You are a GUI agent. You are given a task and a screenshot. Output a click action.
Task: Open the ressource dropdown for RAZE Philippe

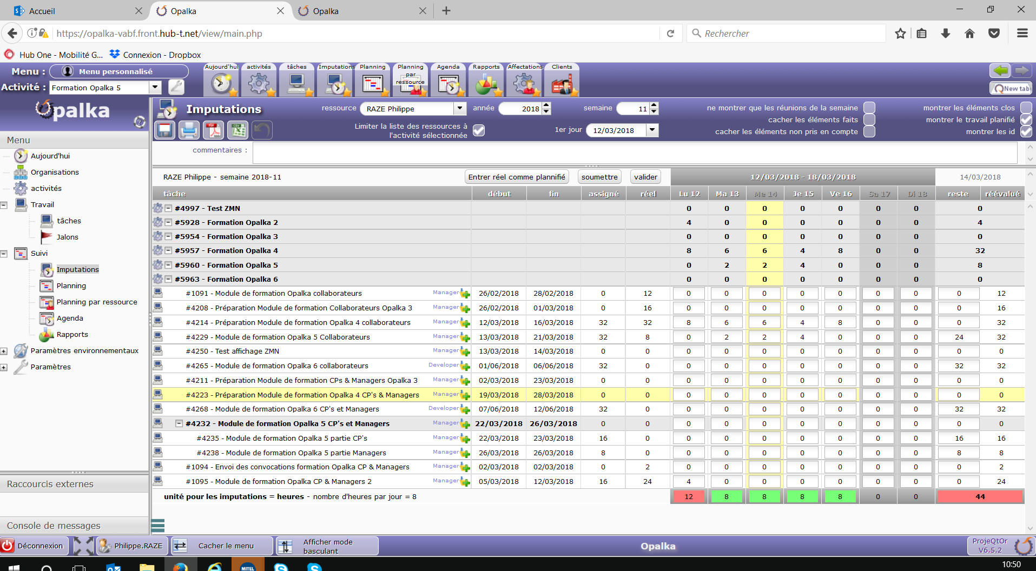[459, 108]
